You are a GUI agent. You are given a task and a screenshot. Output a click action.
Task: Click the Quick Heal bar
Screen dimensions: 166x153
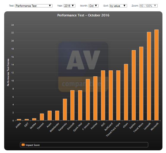(80, 105)
